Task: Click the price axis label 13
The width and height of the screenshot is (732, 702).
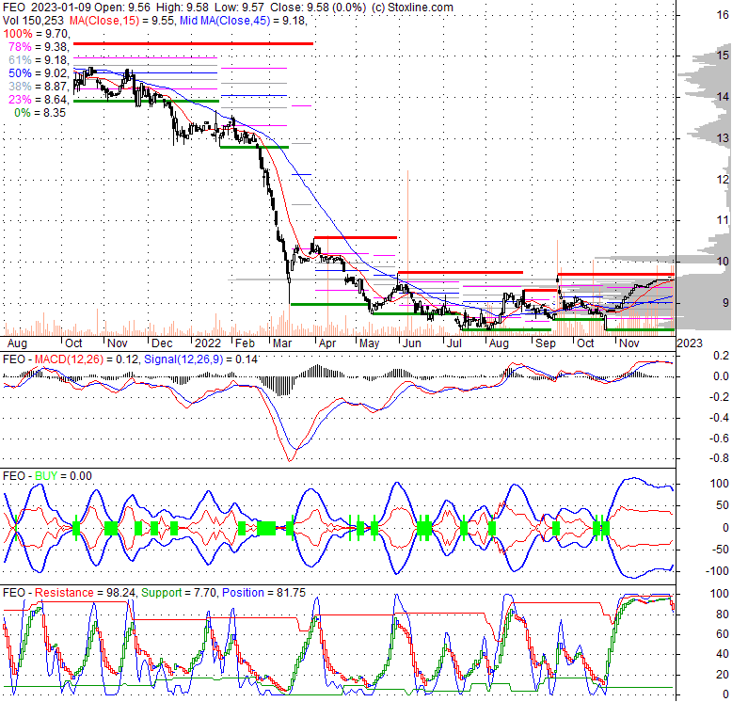Action: (723, 138)
